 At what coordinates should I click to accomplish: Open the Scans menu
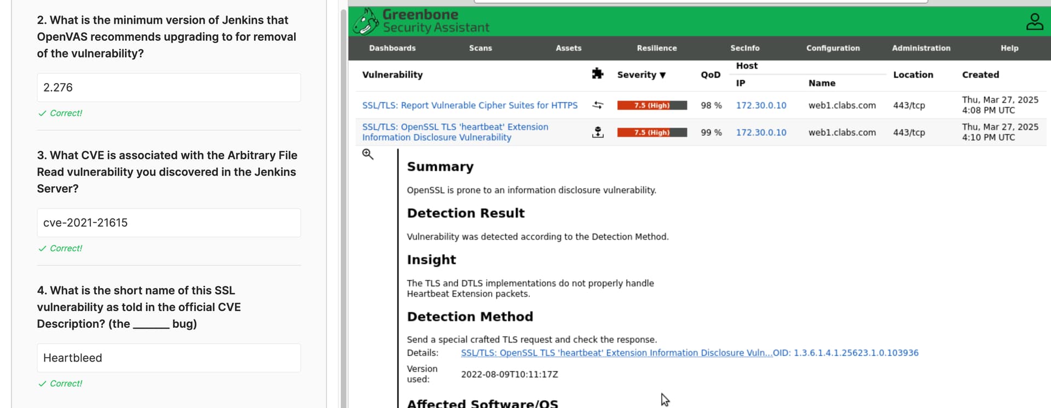coord(480,48)
